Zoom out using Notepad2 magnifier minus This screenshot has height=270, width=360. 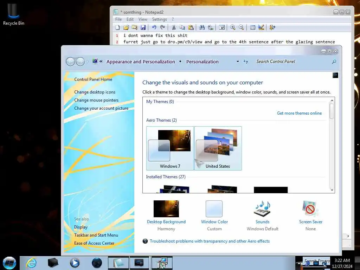pos(241,27)
